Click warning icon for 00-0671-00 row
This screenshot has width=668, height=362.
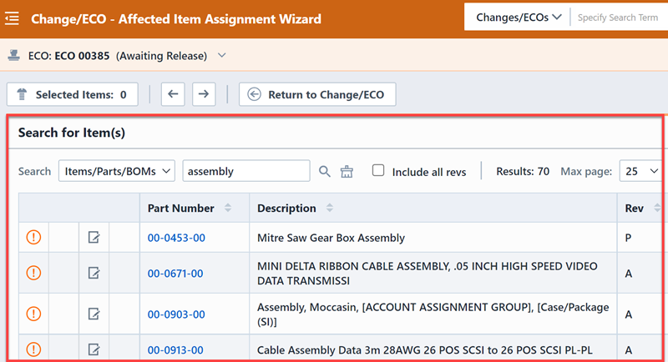[33, 273]
